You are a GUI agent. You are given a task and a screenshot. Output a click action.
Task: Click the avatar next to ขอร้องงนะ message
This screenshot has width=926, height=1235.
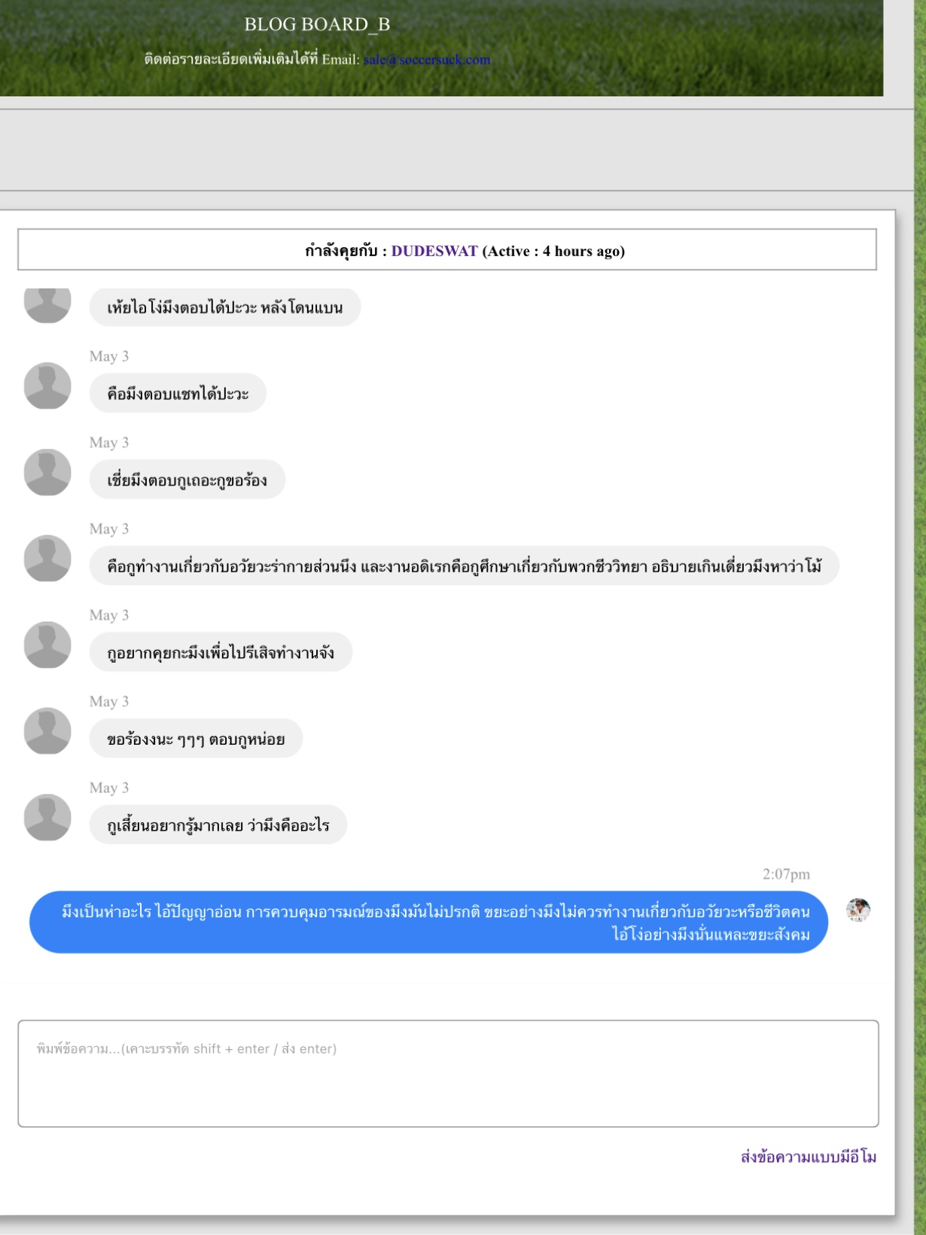[x=47, y=730]
